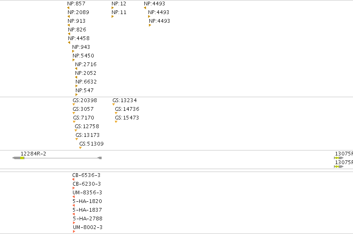
Task: Click the marker under NP:12
Action: coord(112,8)
